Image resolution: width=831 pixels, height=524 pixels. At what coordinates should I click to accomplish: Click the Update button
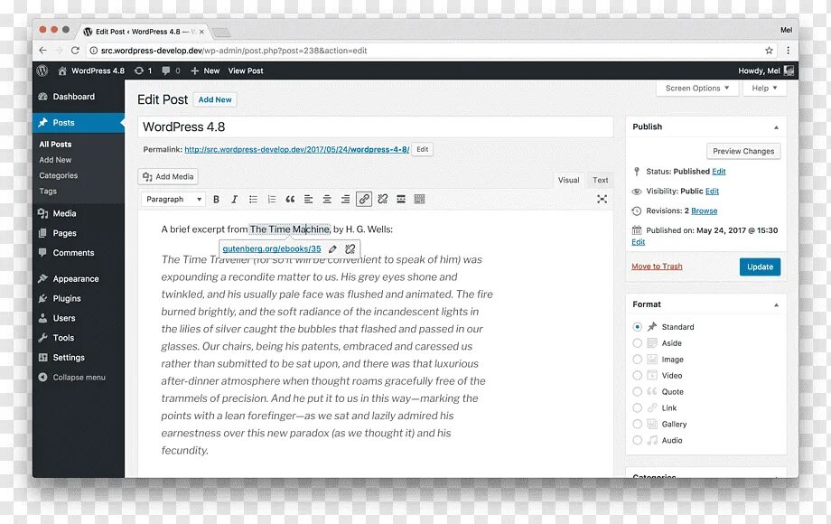pyautogui.click(x=760, y=267)
